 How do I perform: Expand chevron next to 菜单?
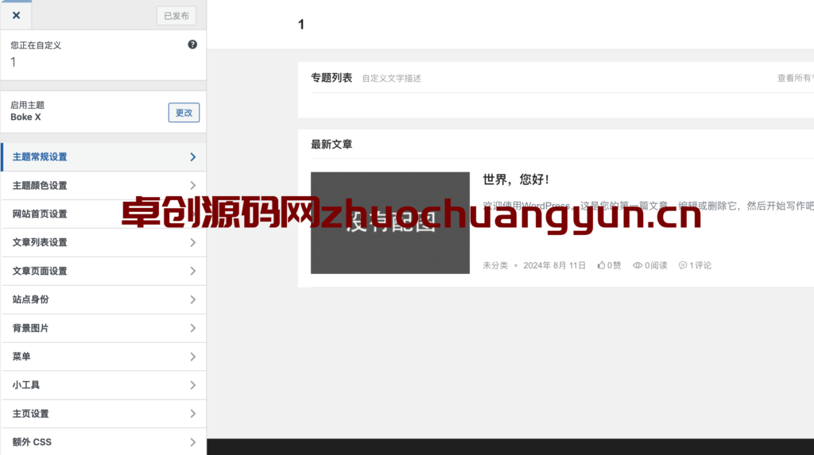click(192, 357)
